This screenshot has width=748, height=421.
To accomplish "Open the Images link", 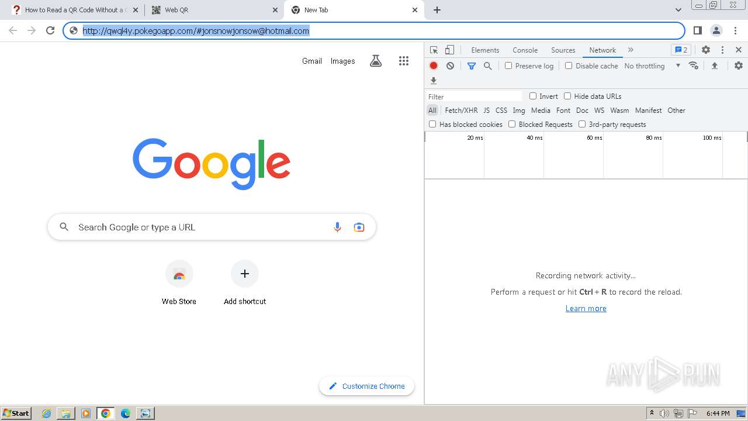I will point(342,61).
